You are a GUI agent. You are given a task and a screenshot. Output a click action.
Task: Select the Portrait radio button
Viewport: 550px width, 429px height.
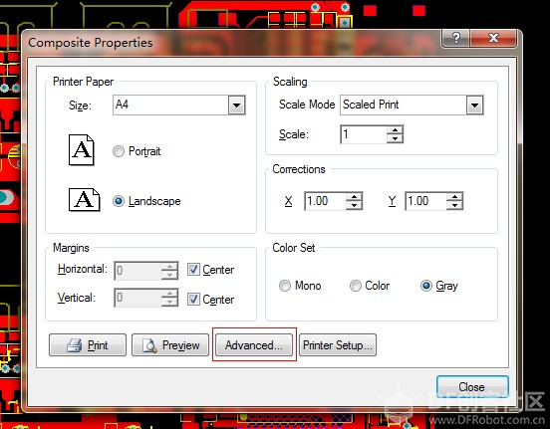(119, 151)
